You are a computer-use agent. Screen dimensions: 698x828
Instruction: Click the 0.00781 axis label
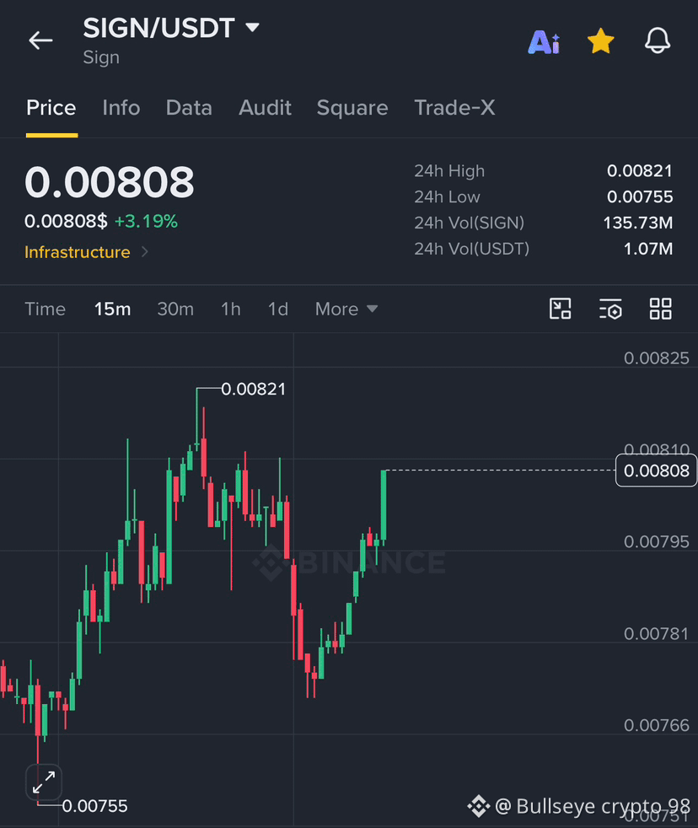657,634
